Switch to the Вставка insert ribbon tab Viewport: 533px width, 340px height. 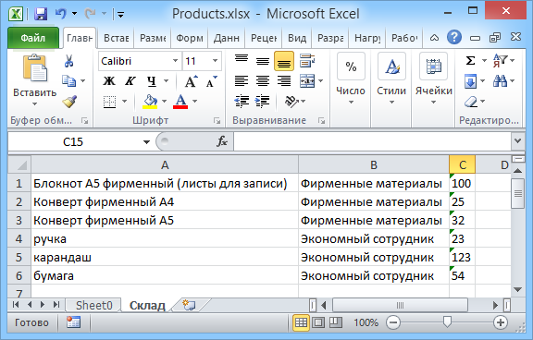click(116, 38)
